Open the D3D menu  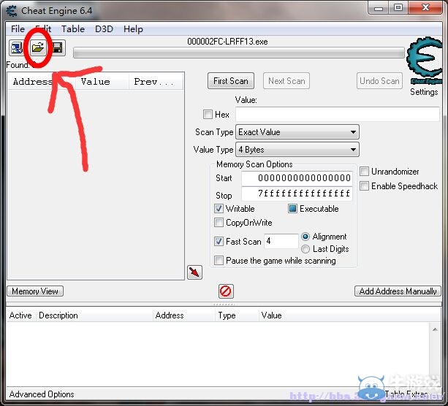point(104,28)
